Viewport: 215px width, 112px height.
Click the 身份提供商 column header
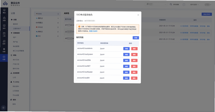pos(104,43)
